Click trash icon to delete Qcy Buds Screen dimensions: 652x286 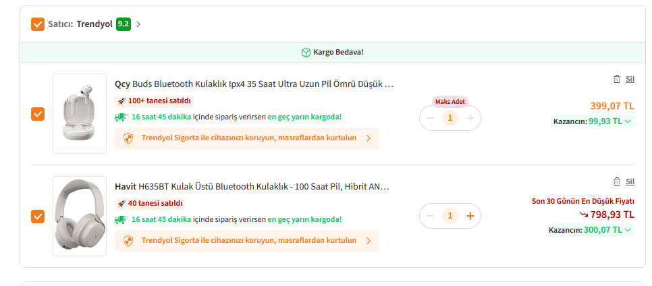(x=617, y=79)
